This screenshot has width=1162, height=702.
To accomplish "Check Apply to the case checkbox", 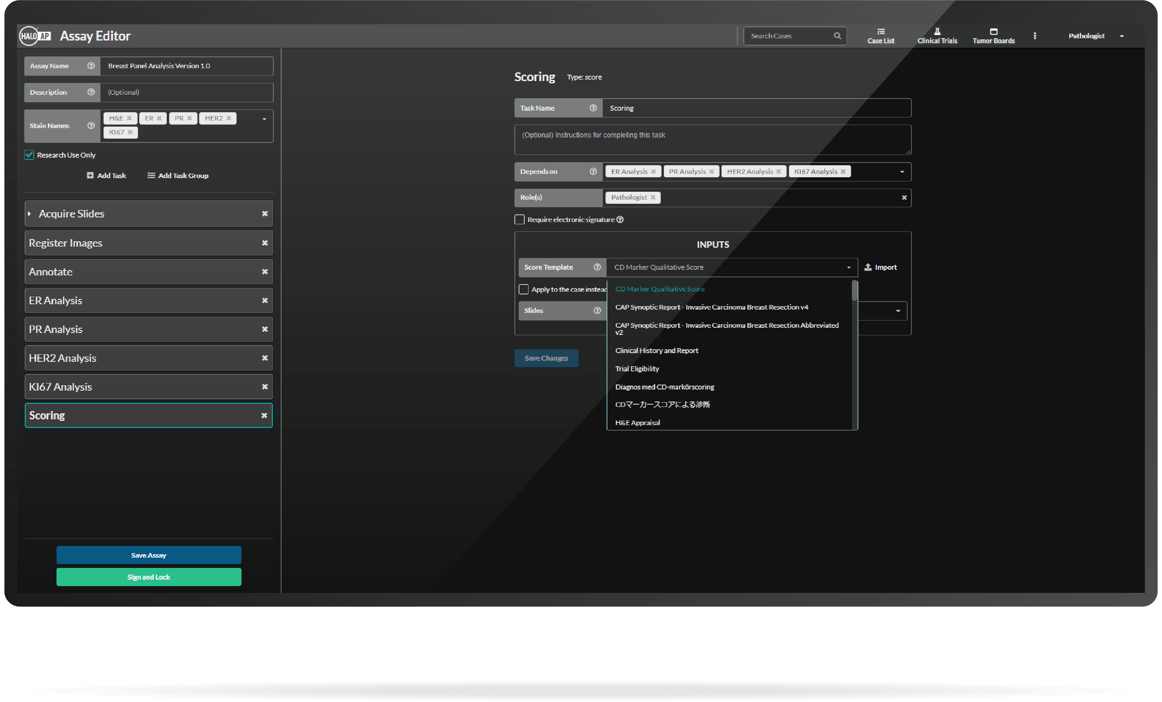I will tap(524, 289).
